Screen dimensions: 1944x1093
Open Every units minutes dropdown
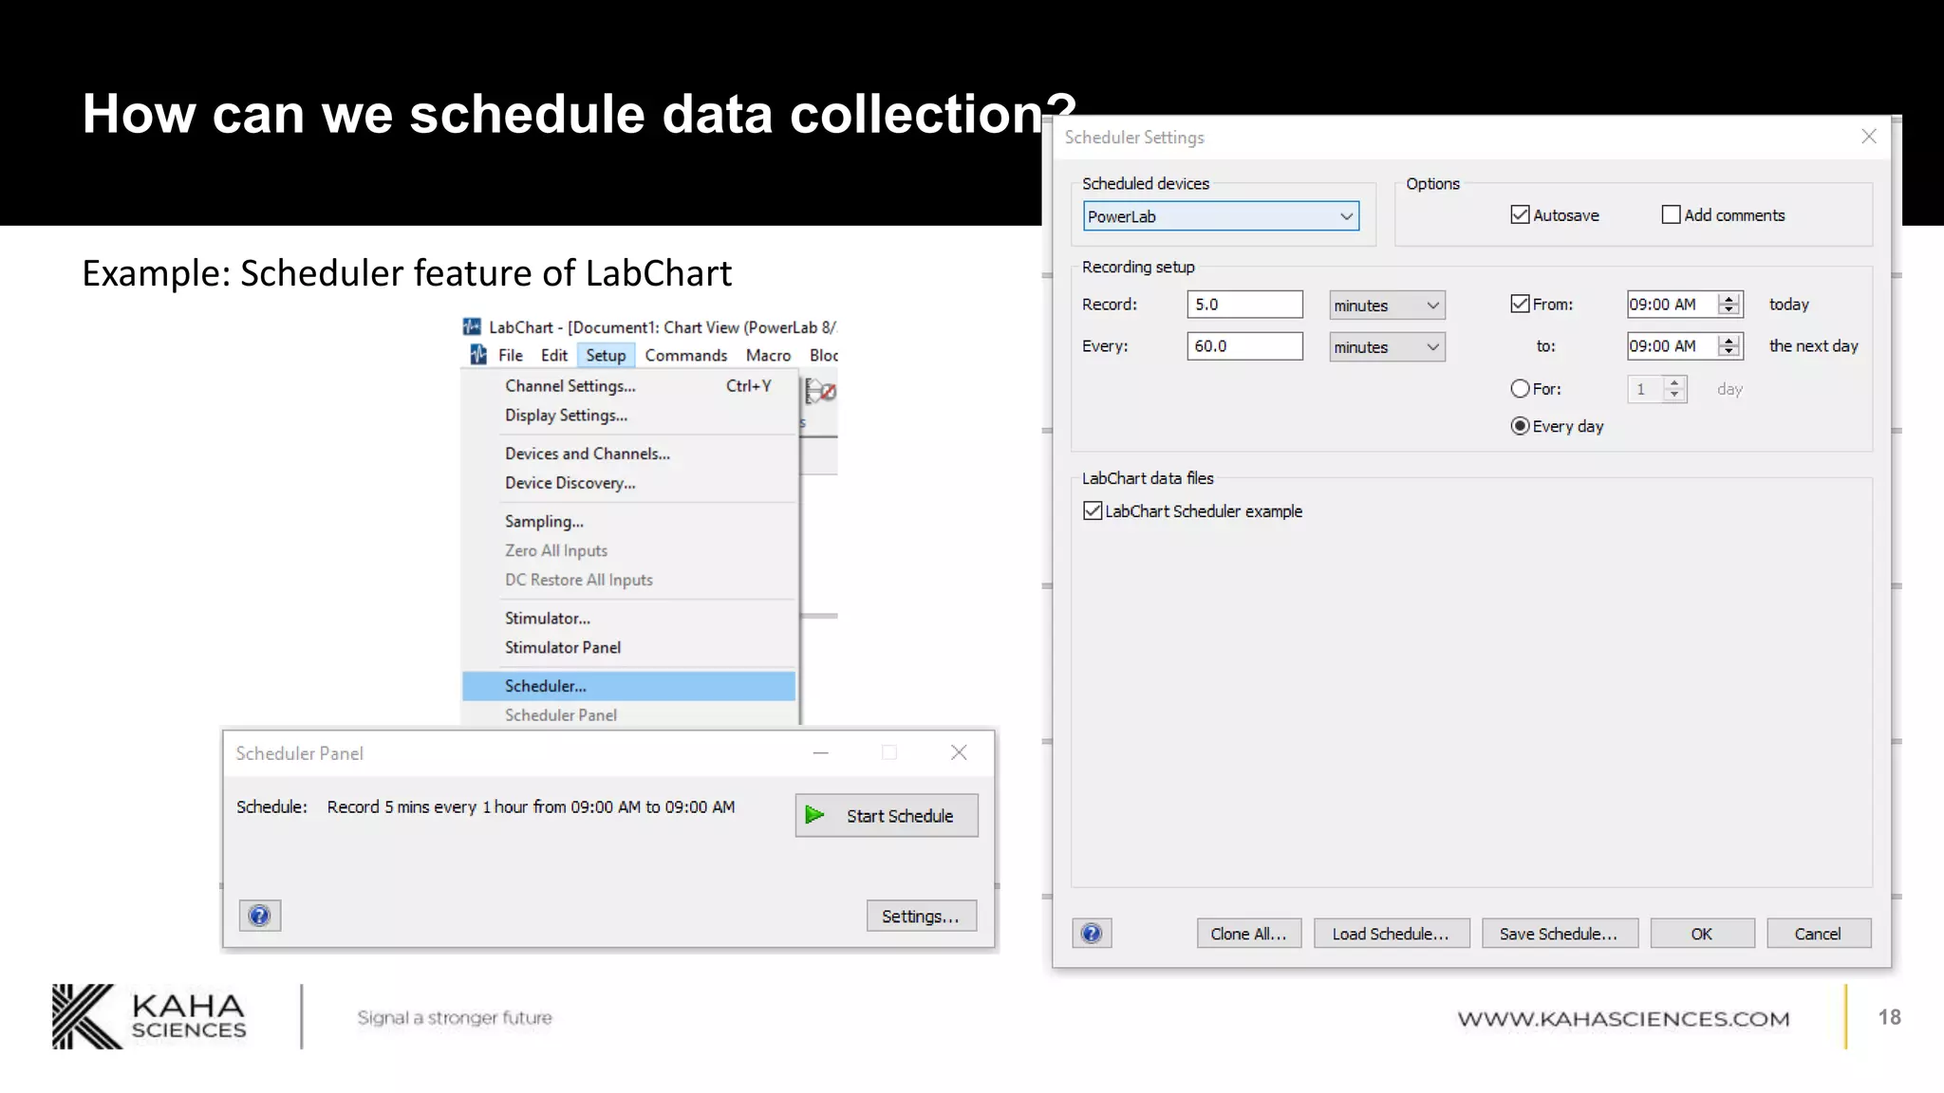[1387, 347]
